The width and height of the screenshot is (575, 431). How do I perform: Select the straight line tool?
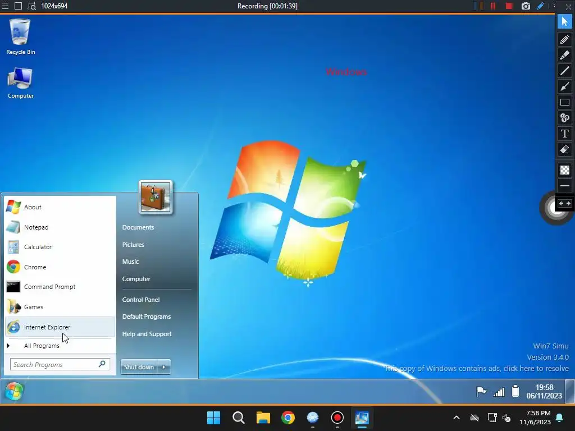click(x=565, y=71)
